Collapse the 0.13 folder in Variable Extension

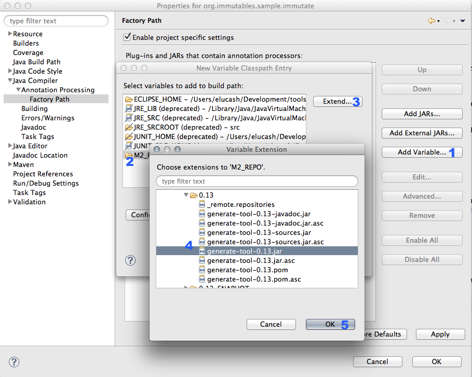coord(186,195)
